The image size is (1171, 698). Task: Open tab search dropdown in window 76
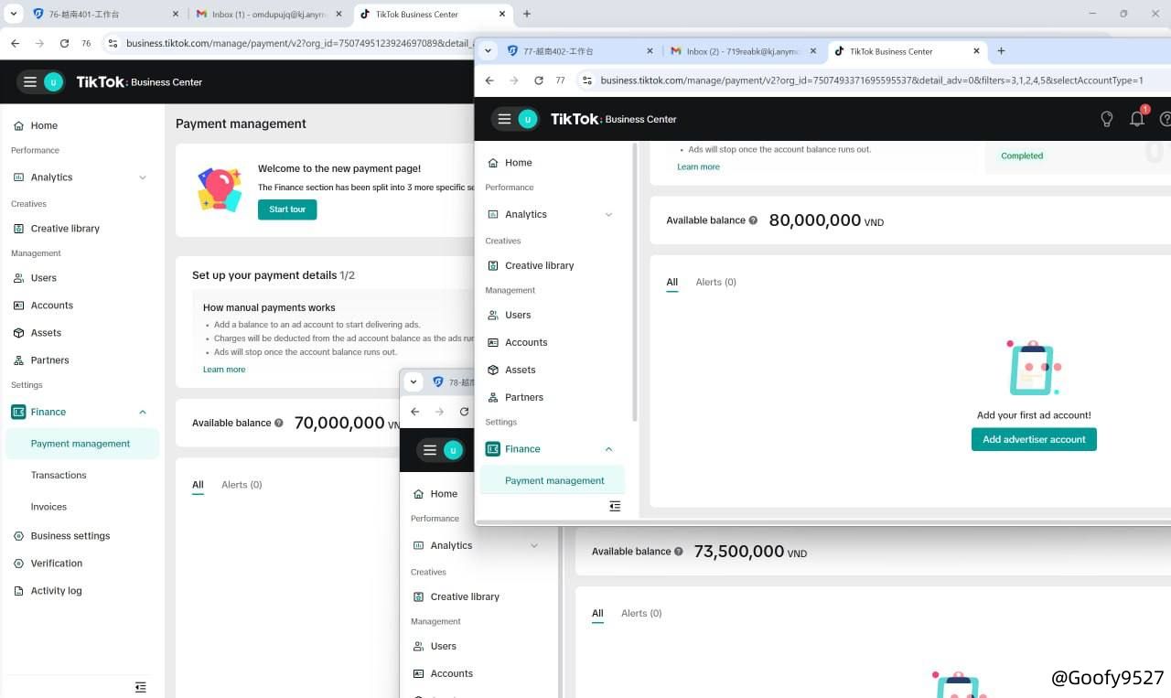tap(14, 14)
